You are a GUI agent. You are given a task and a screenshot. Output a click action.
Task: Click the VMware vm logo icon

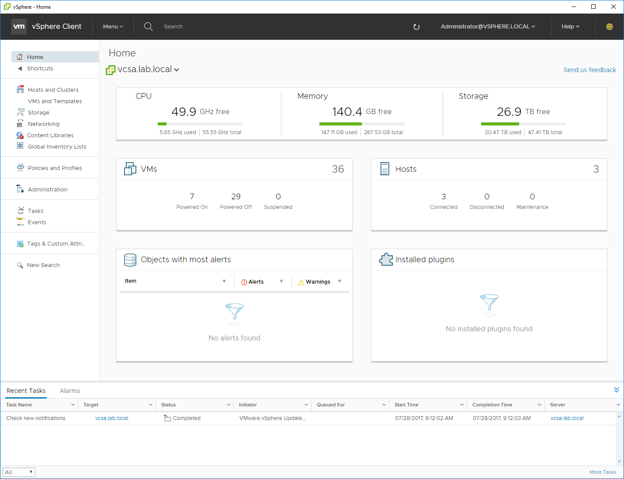click(19, 27)
